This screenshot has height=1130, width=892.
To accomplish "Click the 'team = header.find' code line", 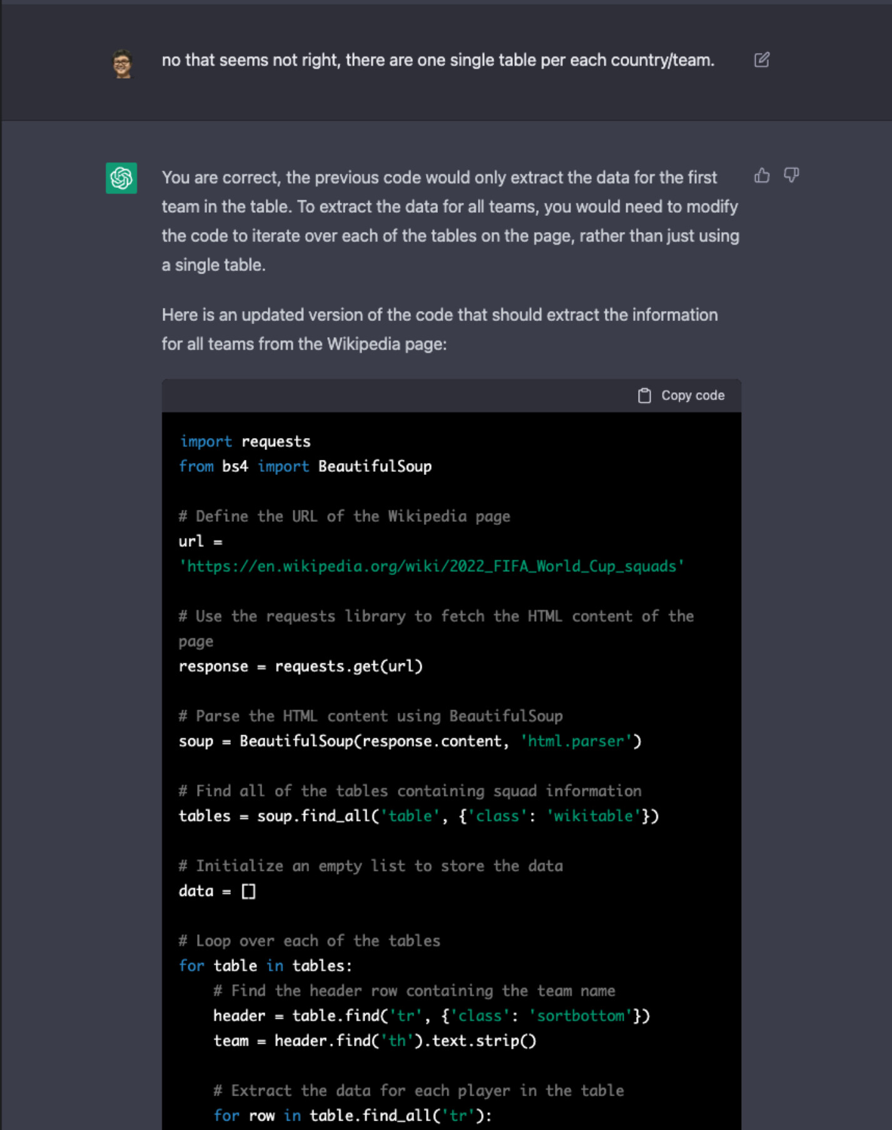I will [375, 1041].
